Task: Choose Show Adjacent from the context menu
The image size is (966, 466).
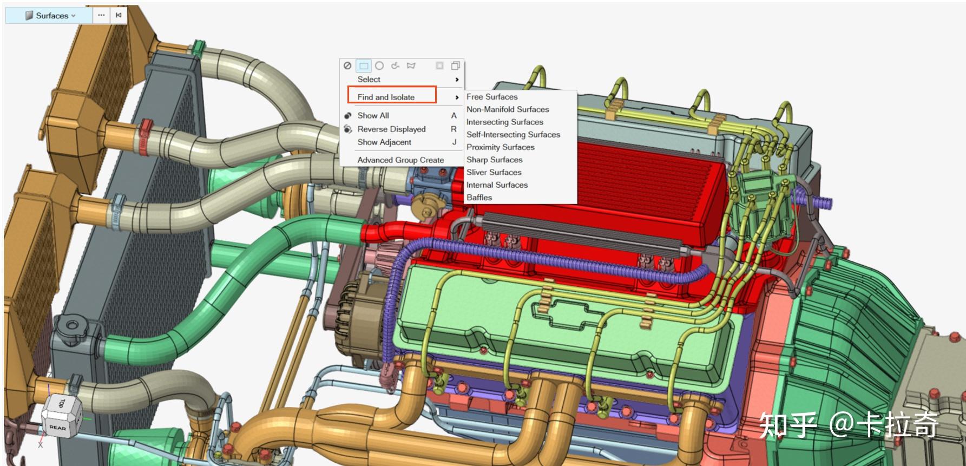Action: pos(402,142)
